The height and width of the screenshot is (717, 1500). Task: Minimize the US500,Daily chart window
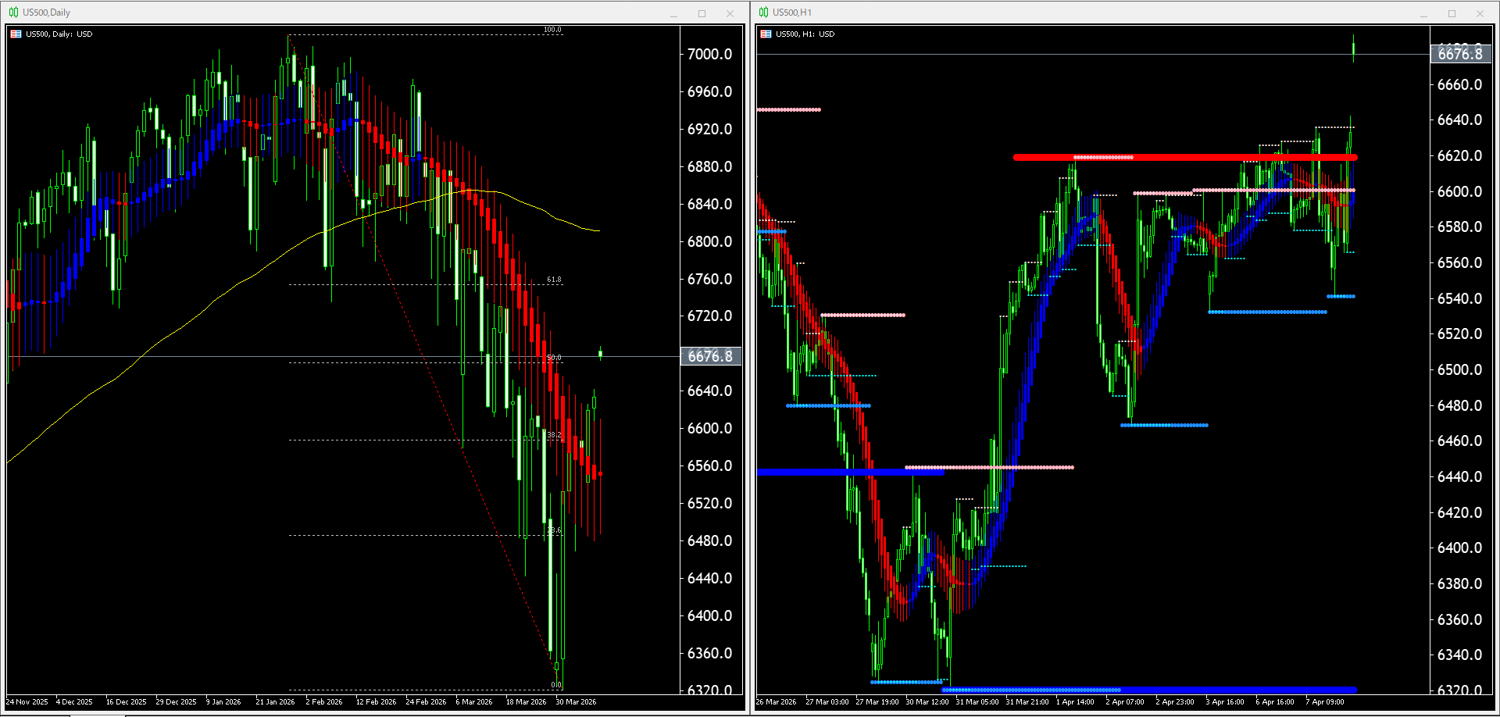[x=673, y=13]
